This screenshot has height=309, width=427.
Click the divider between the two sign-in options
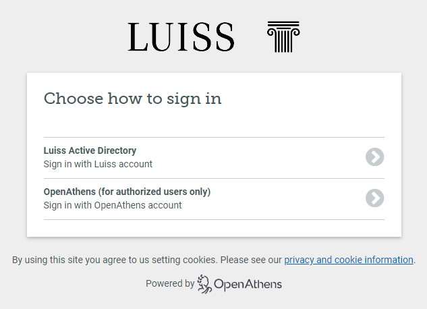[214, 179]
